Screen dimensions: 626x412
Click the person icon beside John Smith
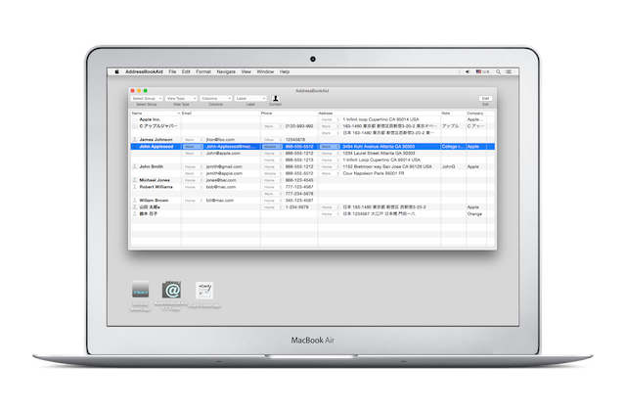135,166
